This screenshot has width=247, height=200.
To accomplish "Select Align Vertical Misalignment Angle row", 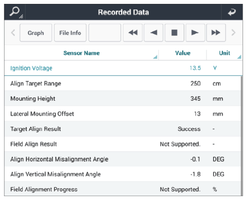I will [x=123, y=174].
